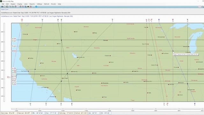Image resolution: width=204 pixels, height=115 pixels.
Task: Click the black dot toolbar icon
Action: click(28, 7)
